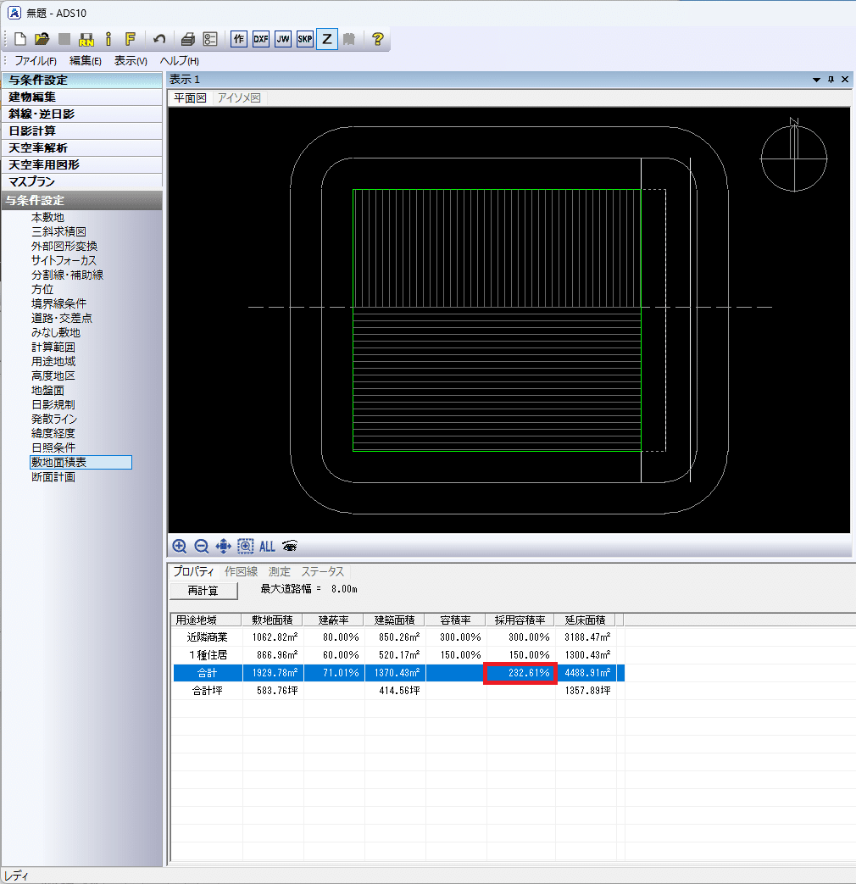Open the マスプラン section
856x884 pixels.
[81, 181]
